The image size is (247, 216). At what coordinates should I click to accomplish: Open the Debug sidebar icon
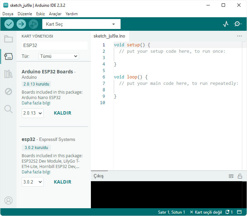point(8,91)
